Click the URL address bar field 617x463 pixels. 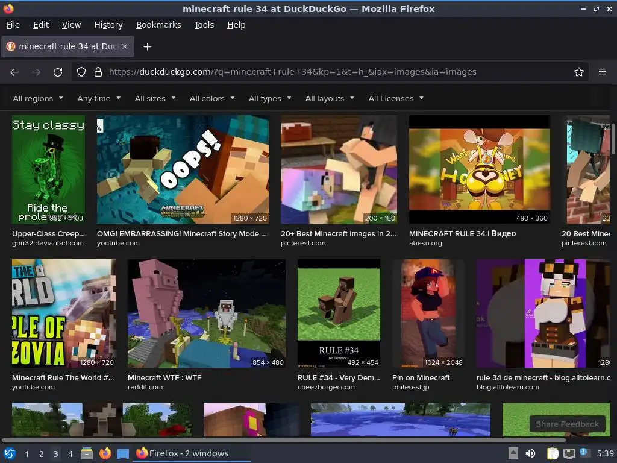click(331, 72)
